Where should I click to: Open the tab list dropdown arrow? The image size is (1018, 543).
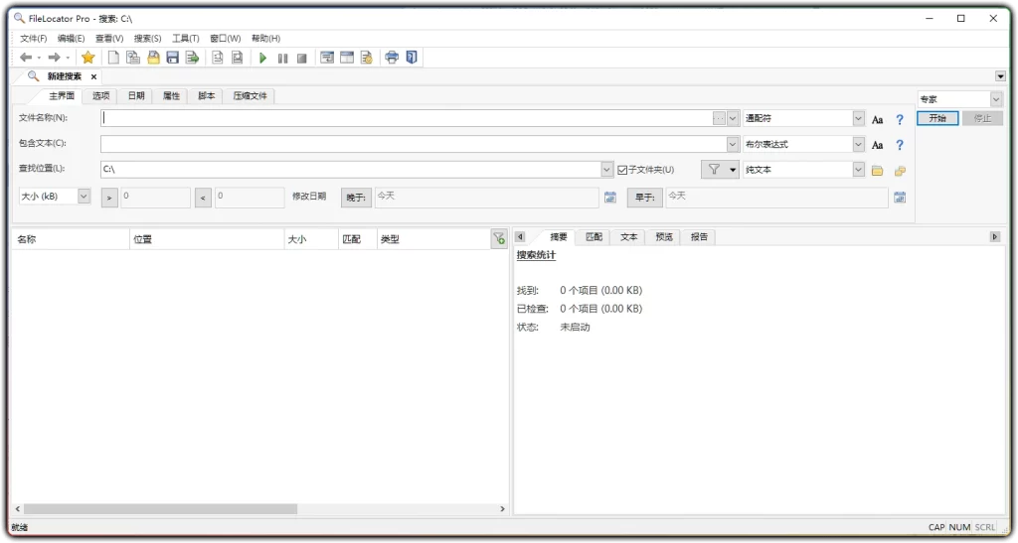(1000, 76)
